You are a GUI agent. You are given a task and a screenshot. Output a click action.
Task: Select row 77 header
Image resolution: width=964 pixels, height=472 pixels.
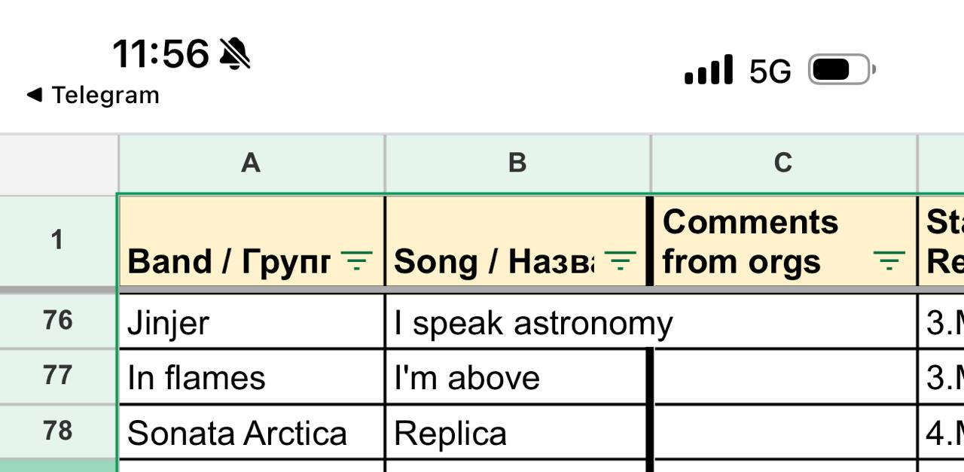coord(58,376)
